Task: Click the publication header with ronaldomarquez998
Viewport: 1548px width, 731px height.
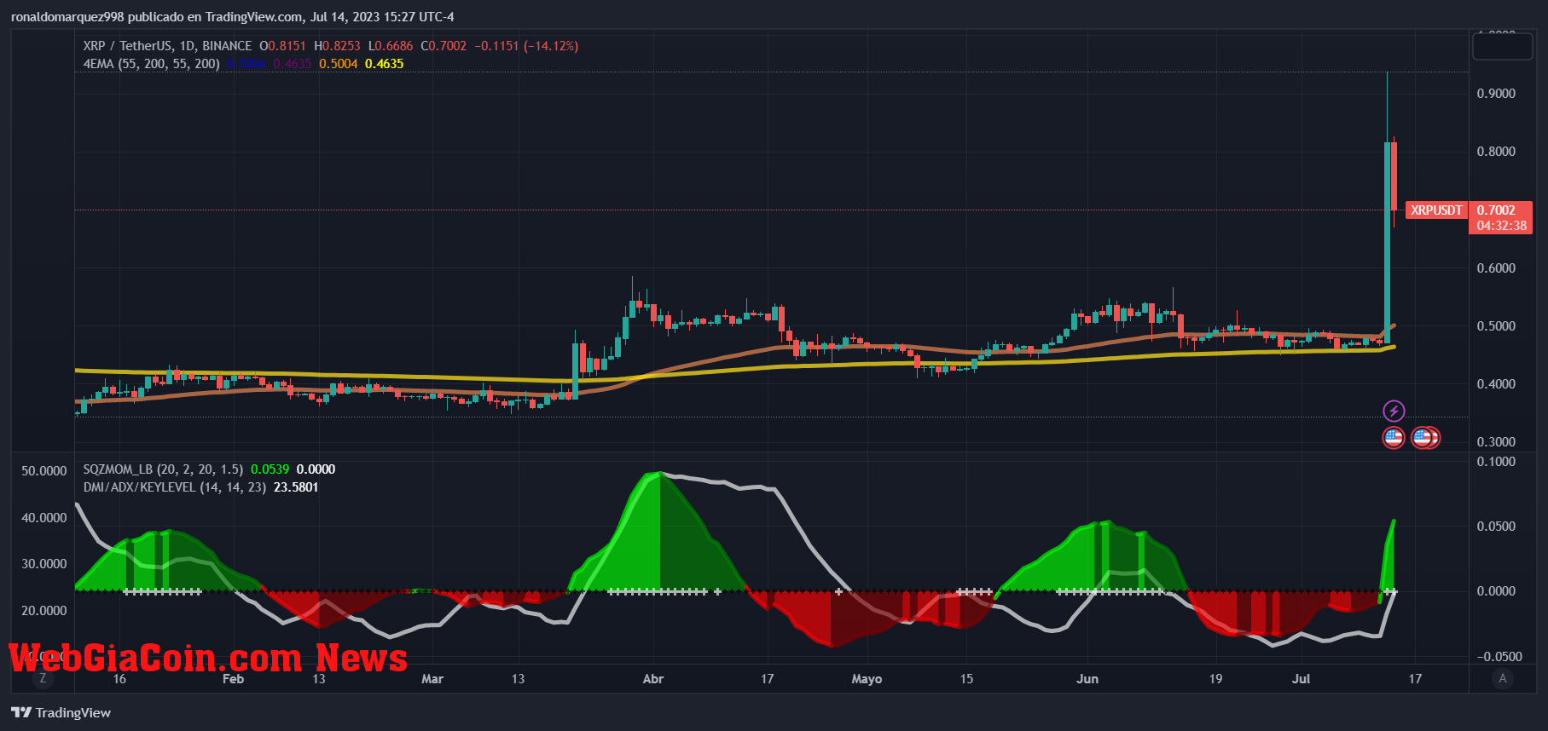Action: 233,17
